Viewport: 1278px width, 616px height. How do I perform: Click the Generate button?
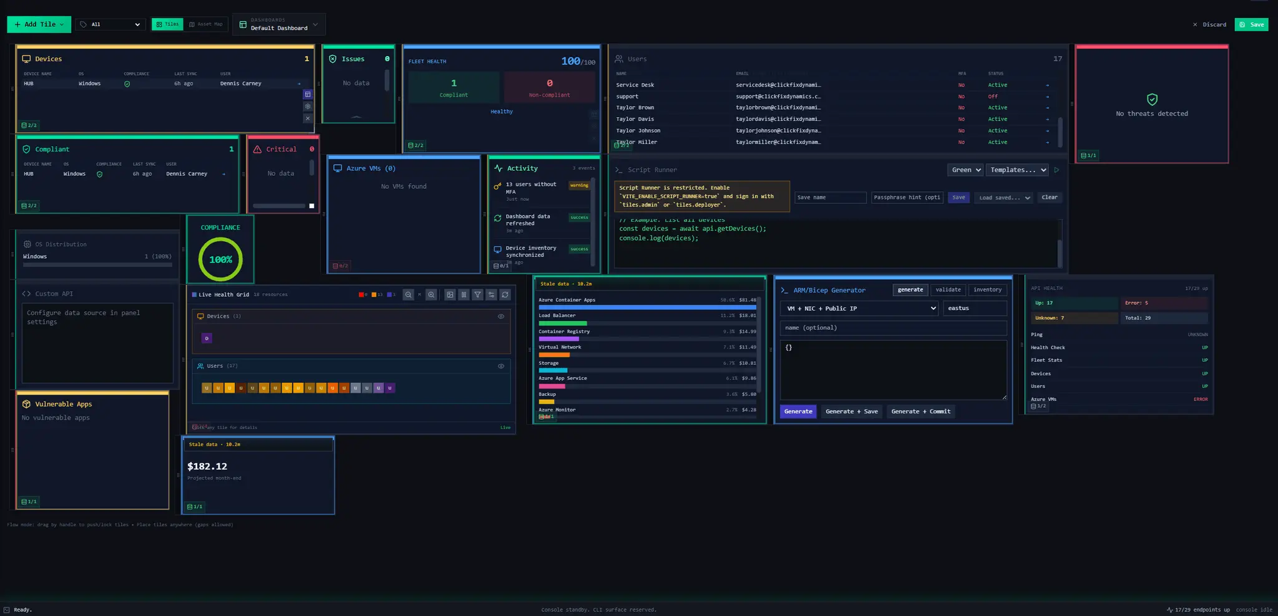click(798, 411)
